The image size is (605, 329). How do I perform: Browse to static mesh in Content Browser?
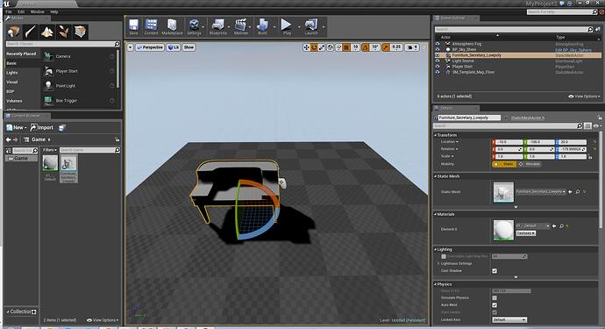coord(578,192)
